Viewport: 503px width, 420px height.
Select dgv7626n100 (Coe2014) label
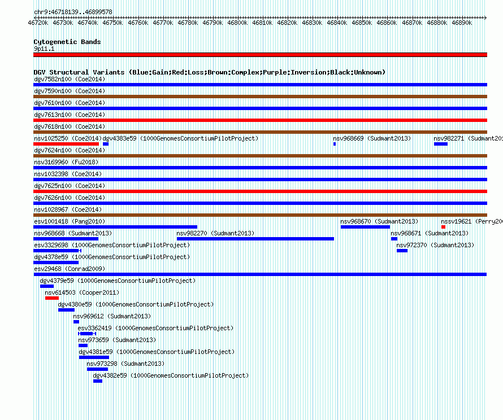click(x=70, y=198)
